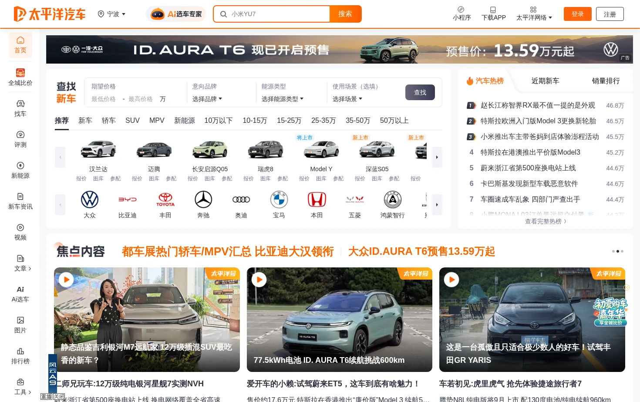Open the 首页 home sidebar icon
This screenshot has height=402, width=640.
[x=20, y=45]
